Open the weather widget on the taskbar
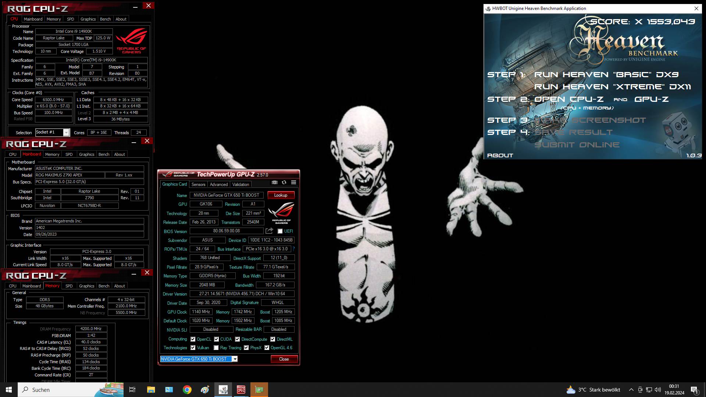The width and height of the screenshot is (706, 397). tap(593, 390)
